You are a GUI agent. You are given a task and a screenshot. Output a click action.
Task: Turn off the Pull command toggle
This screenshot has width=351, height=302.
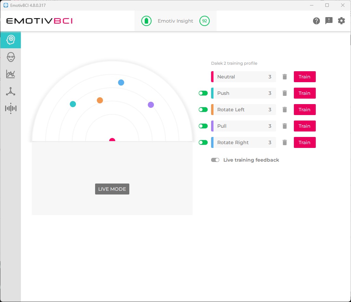(x=203, y=126)
